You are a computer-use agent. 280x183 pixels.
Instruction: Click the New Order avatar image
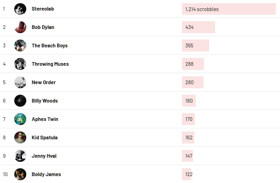point(20,82)
